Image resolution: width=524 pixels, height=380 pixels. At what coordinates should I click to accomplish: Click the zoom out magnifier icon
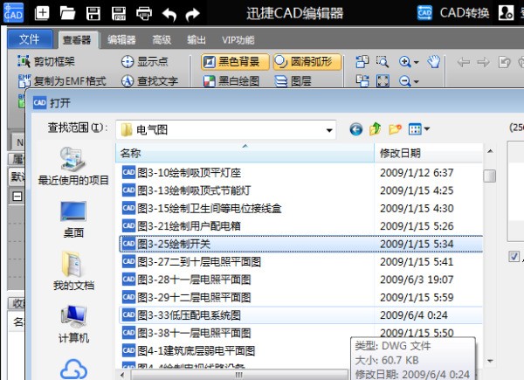pos(404,81)
